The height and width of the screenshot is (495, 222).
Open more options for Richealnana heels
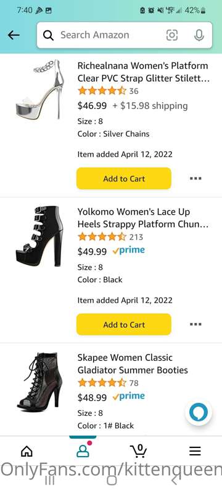[195, 178]
